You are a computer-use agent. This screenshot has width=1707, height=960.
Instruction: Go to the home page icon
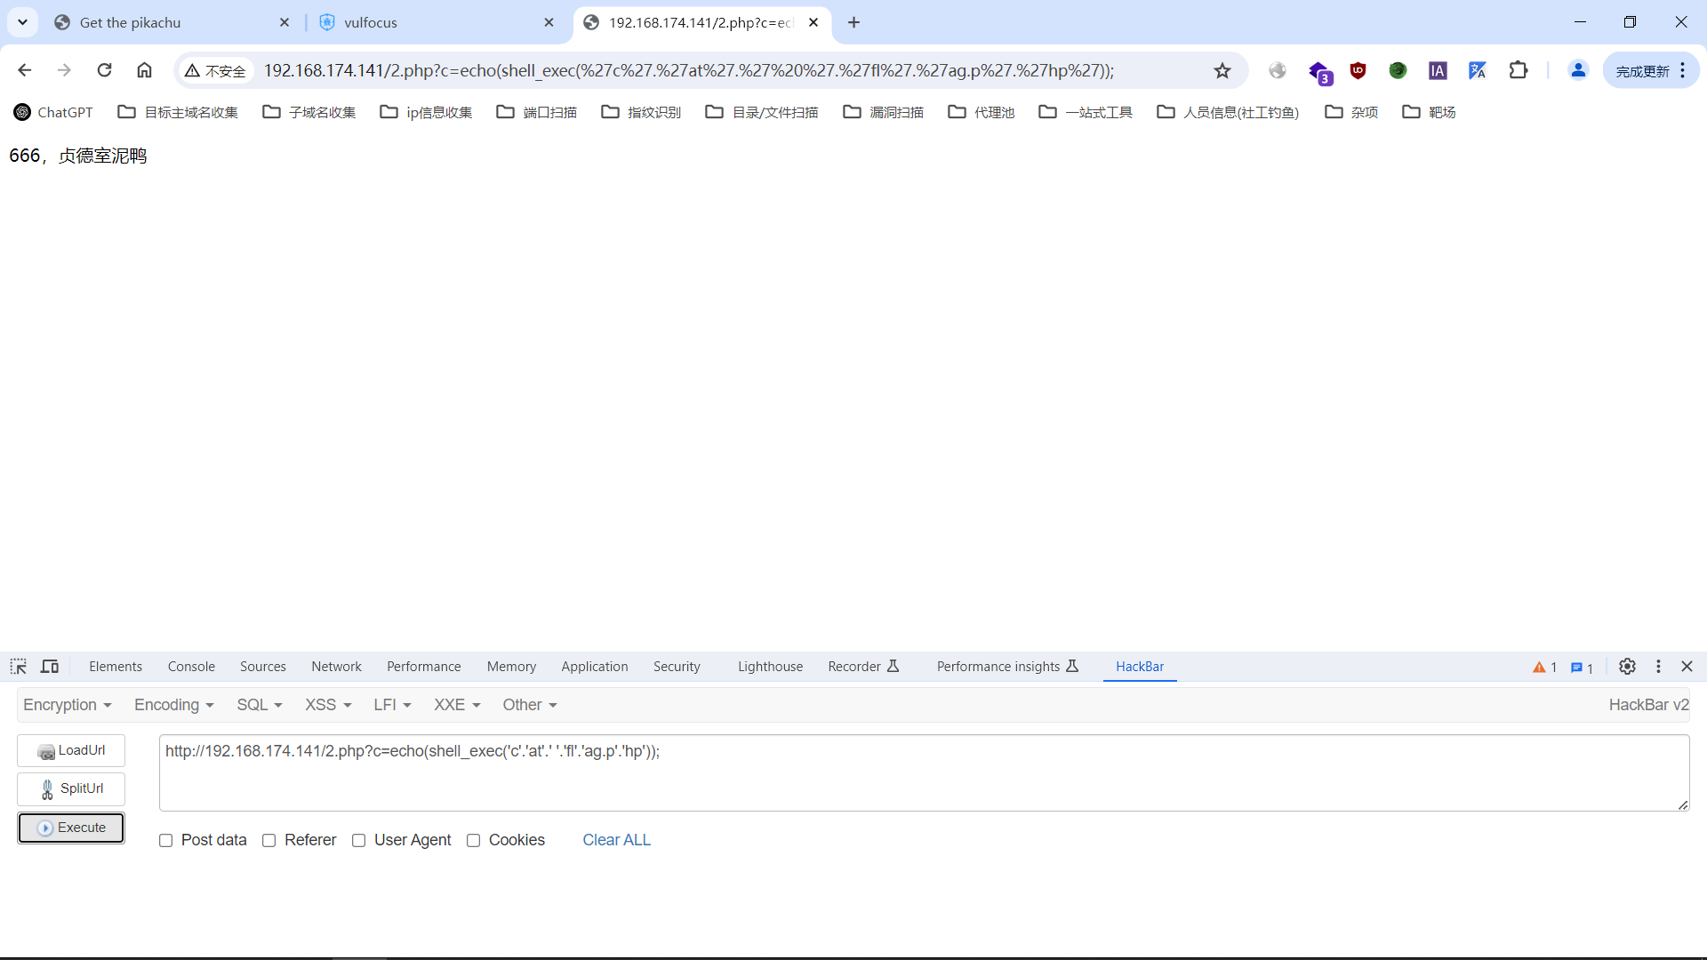[144, 70]
